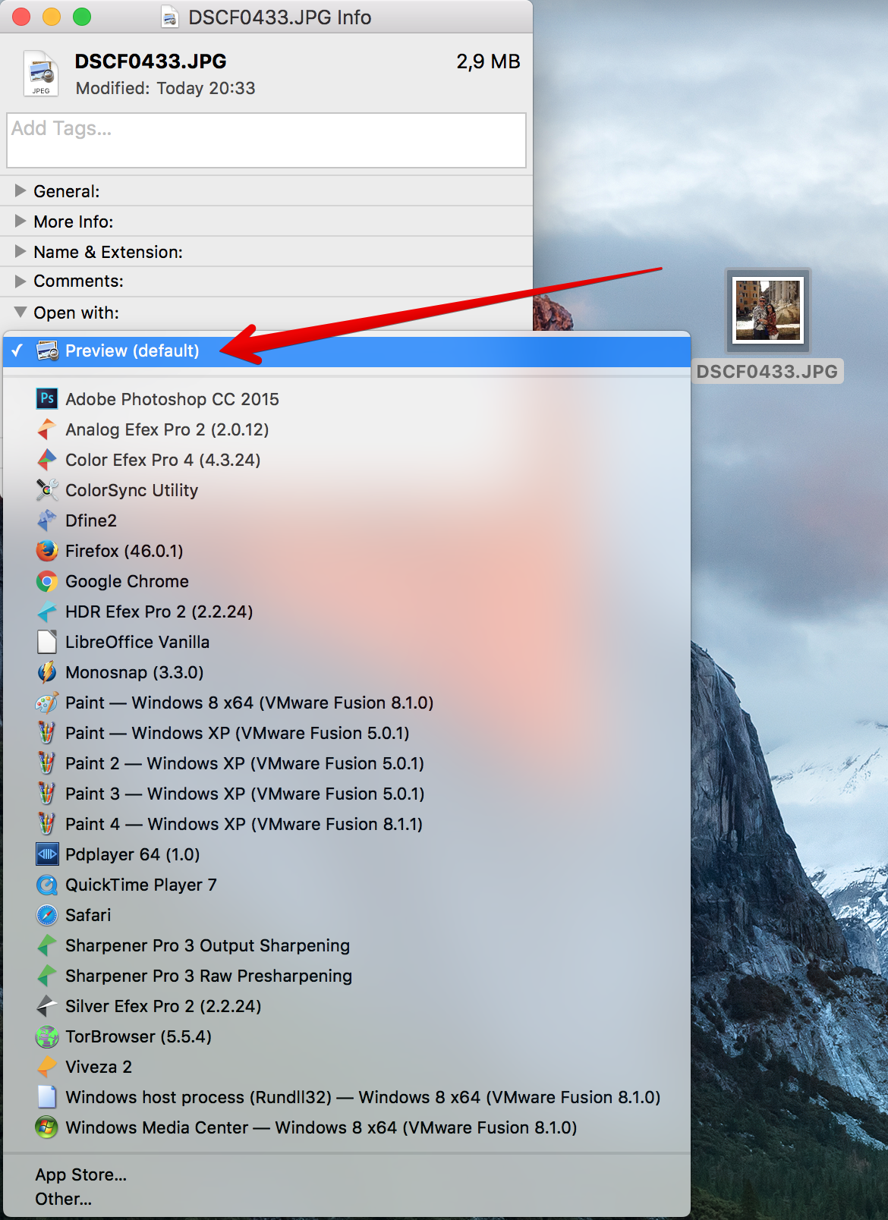Choose Other… option
Image resolution: width=888 pixels, height=1220 pixels.
(x=347, y=1199)
